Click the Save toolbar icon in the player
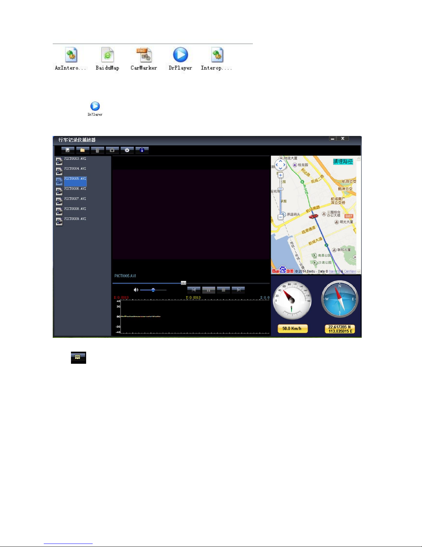This screenshot has height=547, width=422. (68, 150)
